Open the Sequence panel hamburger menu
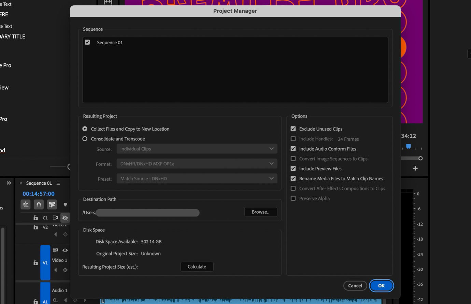Viewport: 471px width, 304px height. pos(58,183)
